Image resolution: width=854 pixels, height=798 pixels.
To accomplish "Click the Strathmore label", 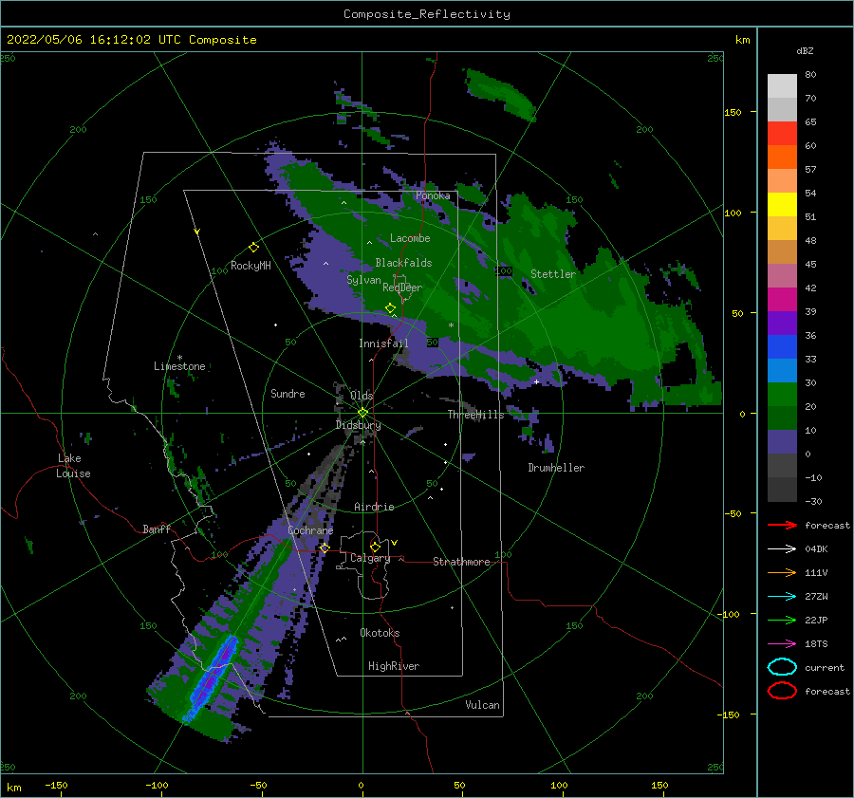I will 461,562.
